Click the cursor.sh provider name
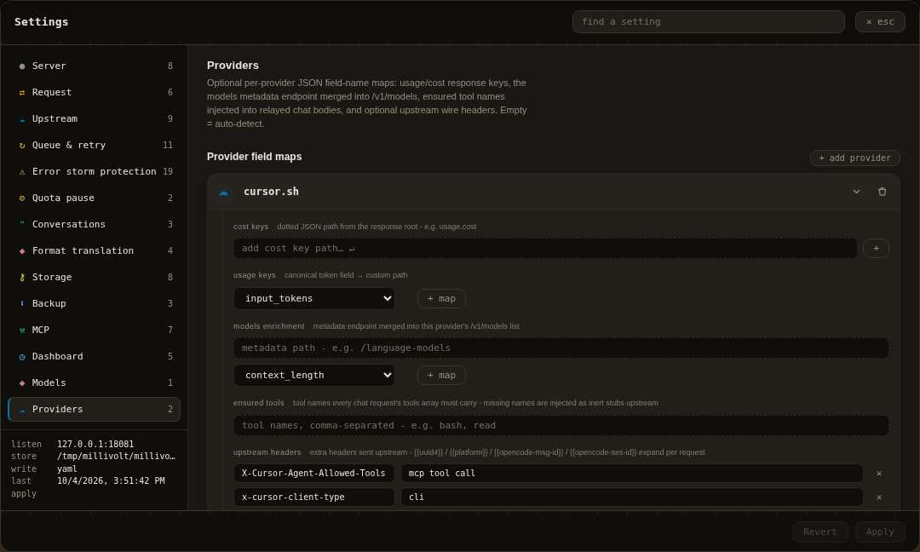The width and height of the screenshot is (920, 552). point(271,192)
